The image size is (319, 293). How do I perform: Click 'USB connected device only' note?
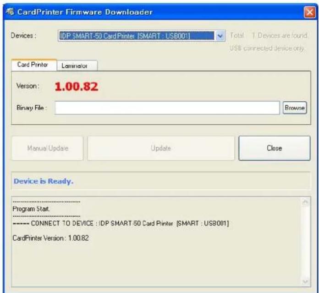268,49
